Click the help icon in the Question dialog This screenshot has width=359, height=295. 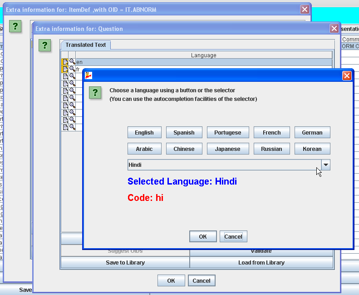click(44, 45)
